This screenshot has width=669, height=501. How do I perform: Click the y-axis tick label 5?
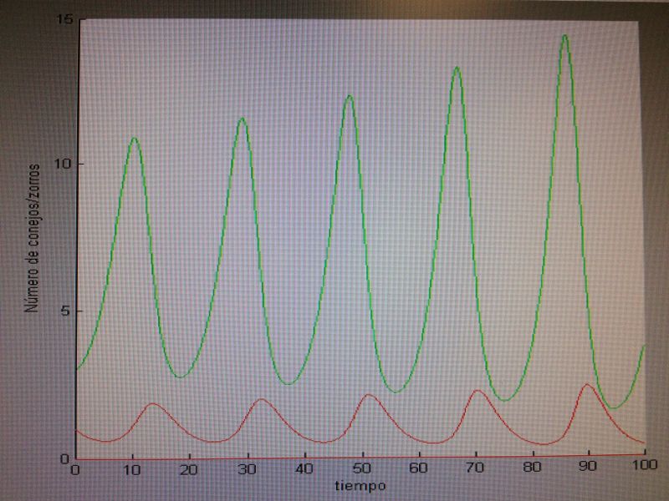(65, 311)
